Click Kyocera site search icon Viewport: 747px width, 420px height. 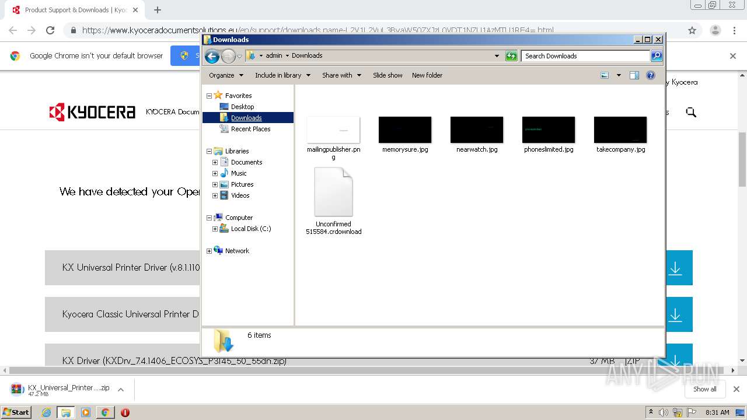(691, 112)
